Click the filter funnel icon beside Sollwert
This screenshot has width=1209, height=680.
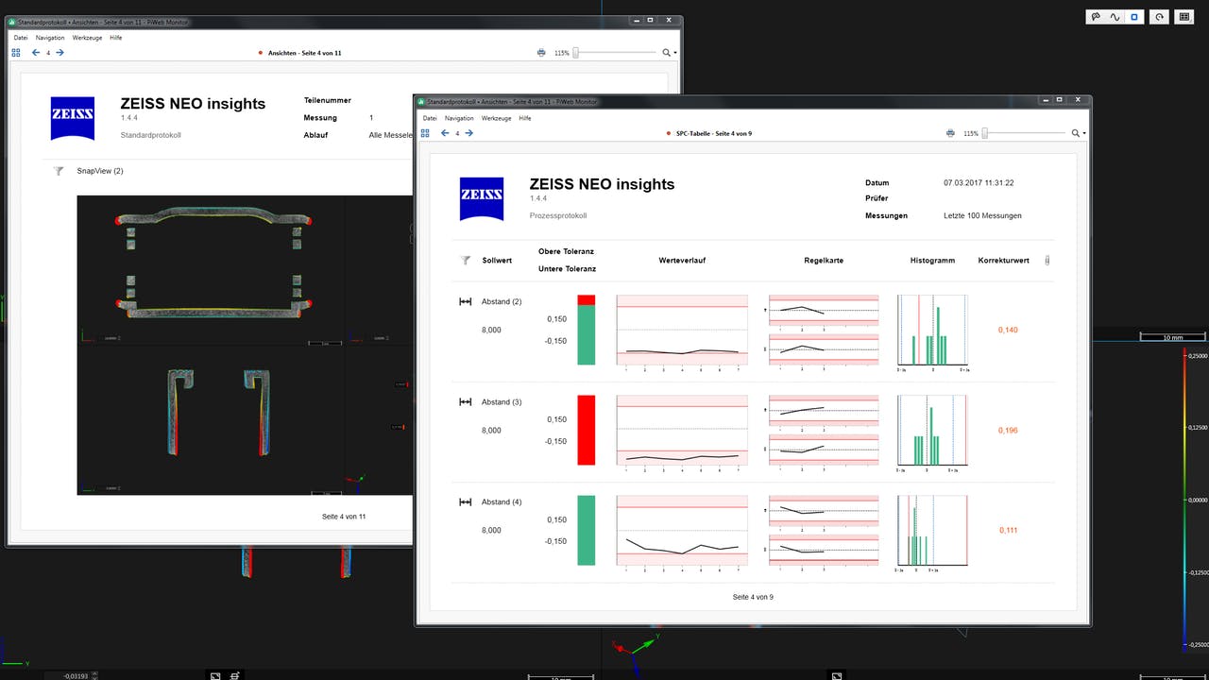(465, 260)
